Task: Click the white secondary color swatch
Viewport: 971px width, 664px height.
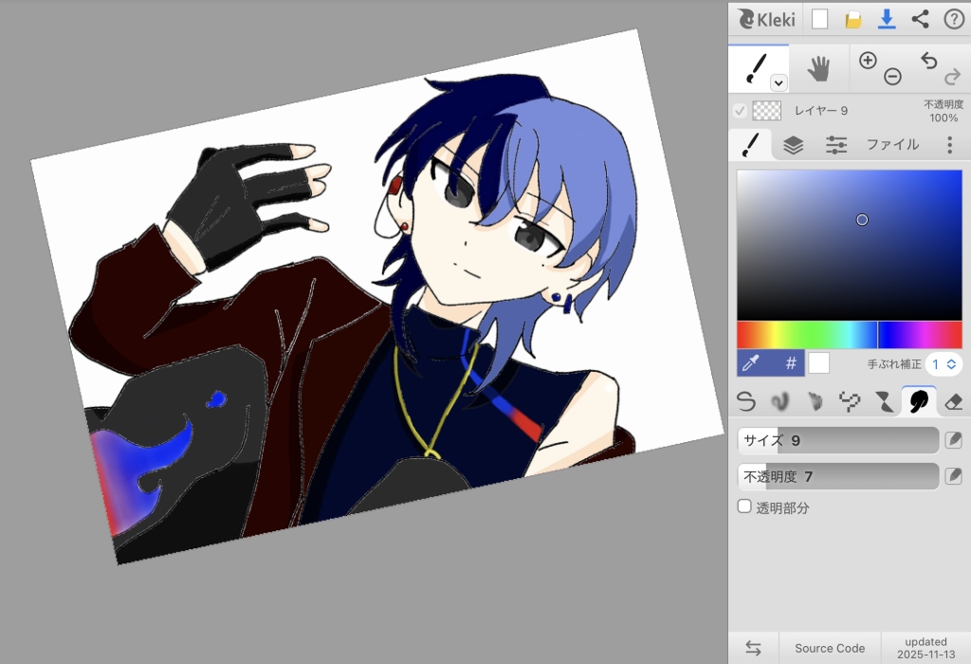Action: (818, 363)
